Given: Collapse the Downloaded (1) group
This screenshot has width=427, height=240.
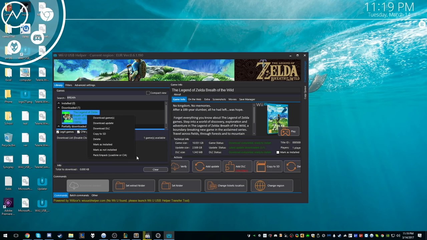Looking at the screenshot, I should 59,108.
